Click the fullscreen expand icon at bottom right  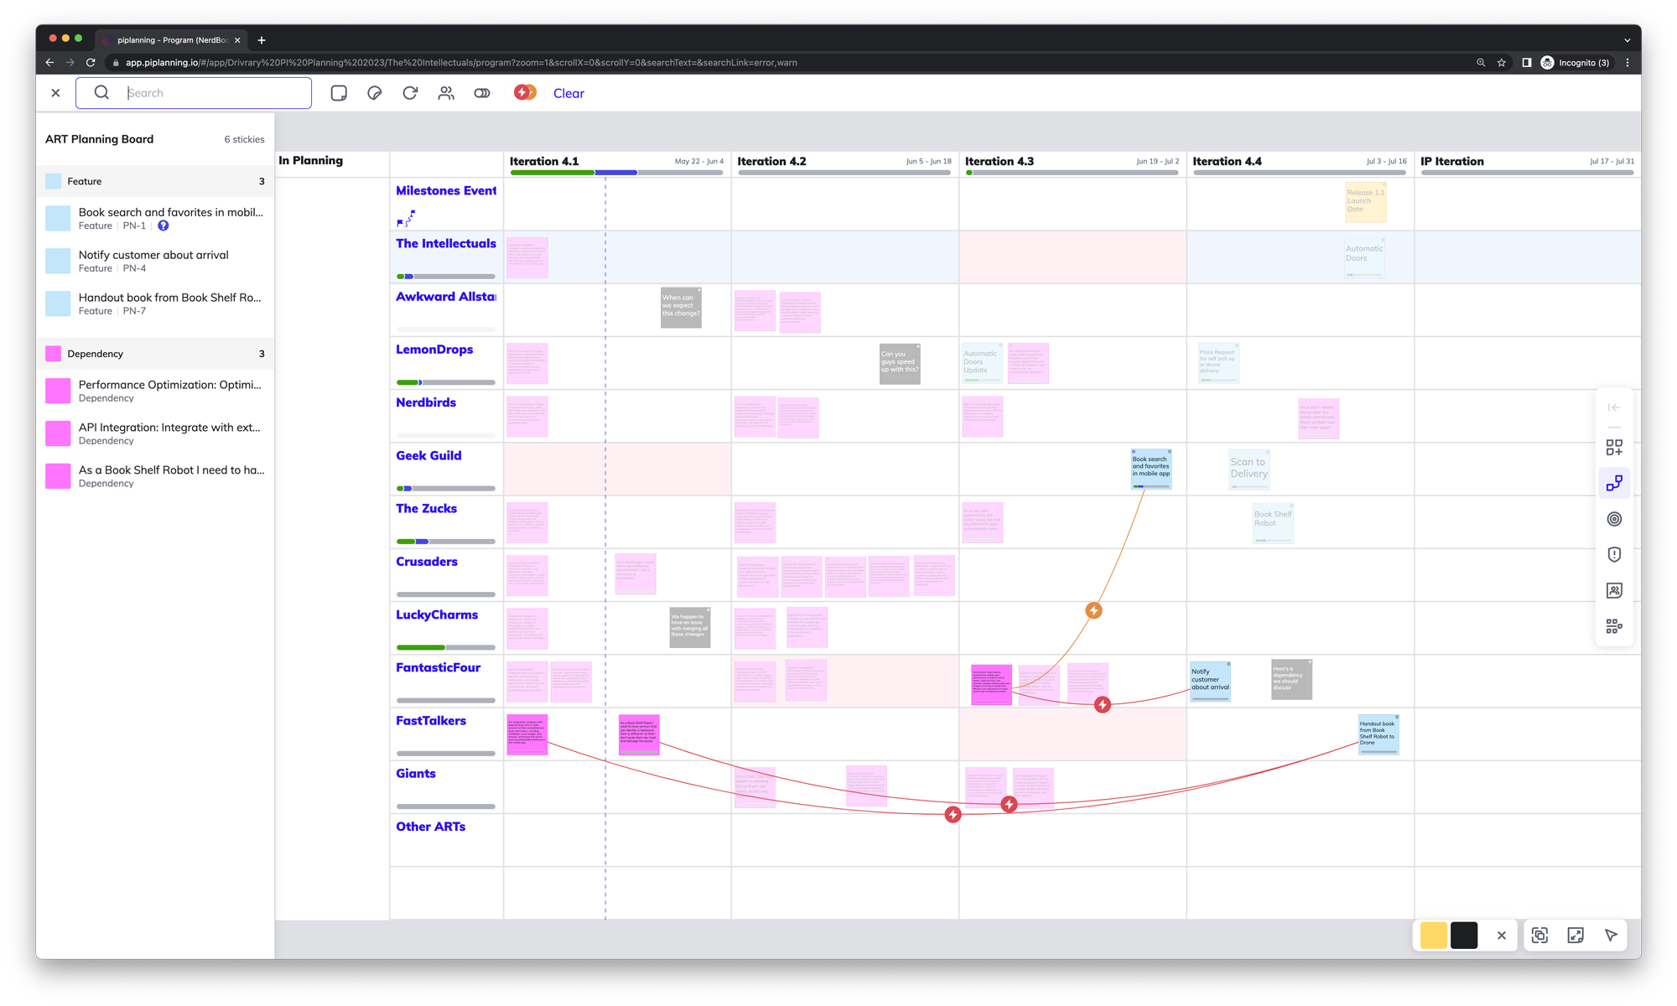coord(1576,936)
